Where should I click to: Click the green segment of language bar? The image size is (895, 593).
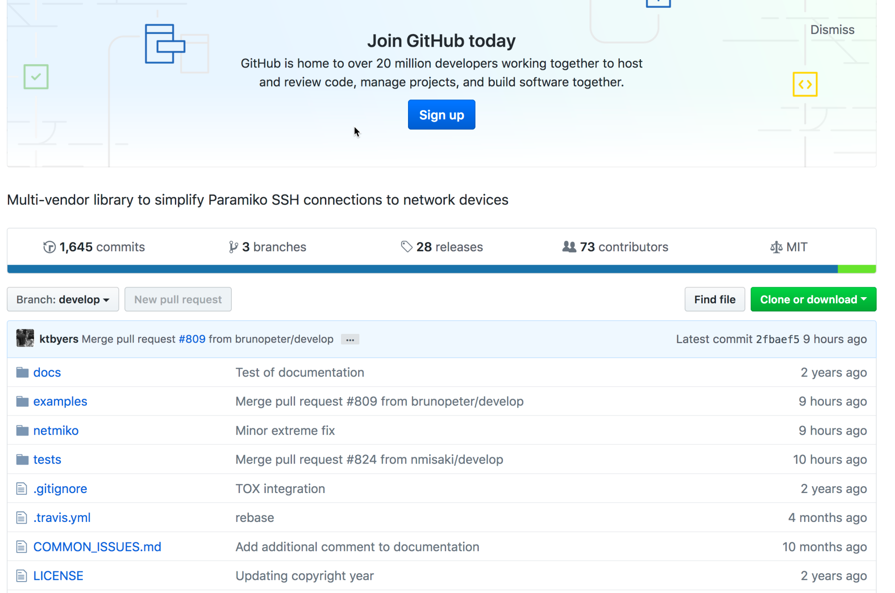[x=857, y=269]
